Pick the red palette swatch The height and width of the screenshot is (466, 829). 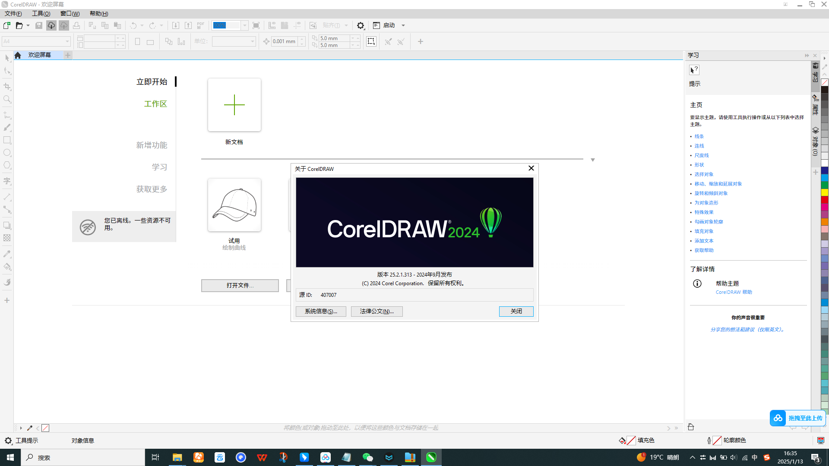[x=825, y=200]
